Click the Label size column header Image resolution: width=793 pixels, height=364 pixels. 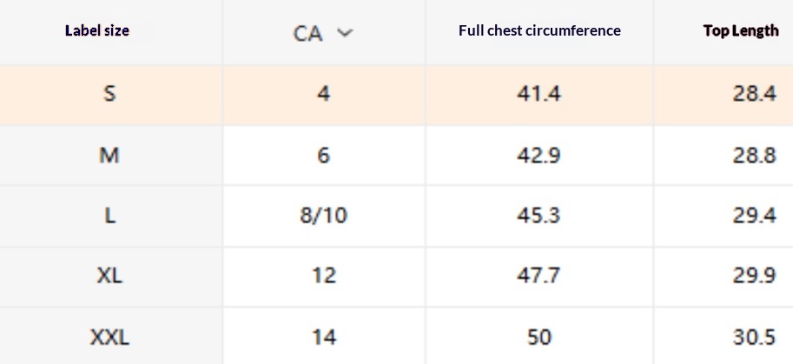point(97,30)
